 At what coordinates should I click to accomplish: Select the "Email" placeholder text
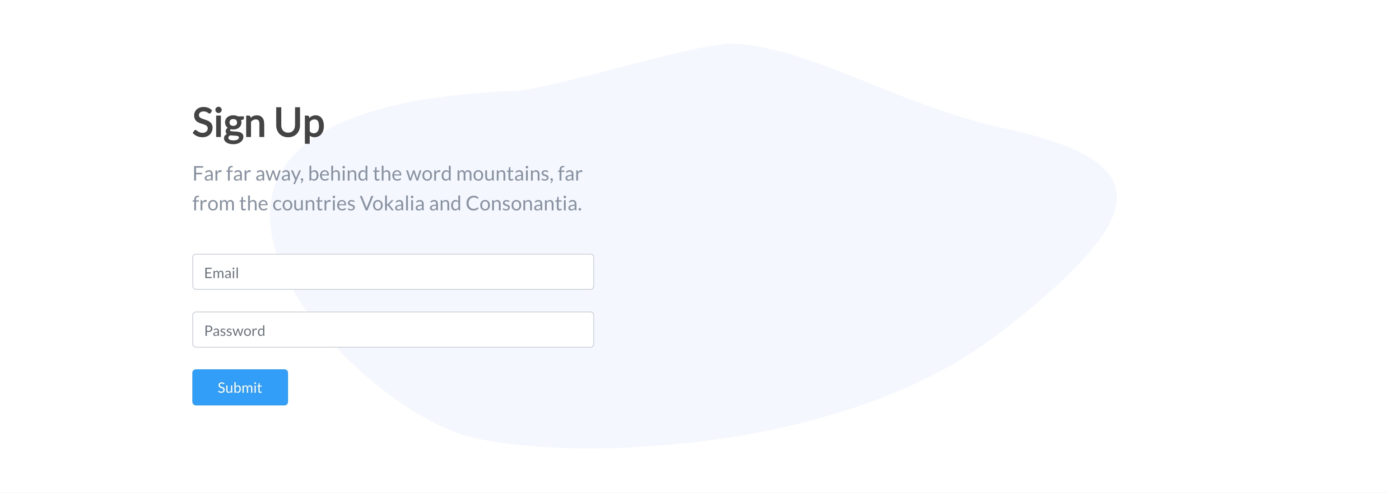[x=221, y=273]
